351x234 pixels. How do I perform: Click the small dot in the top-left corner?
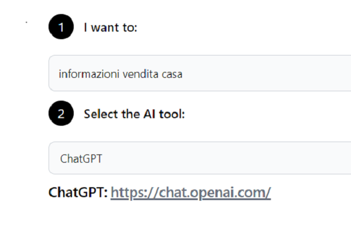26,23
